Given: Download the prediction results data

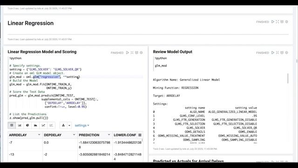Looking at the screenshot, I should (63, 125).
